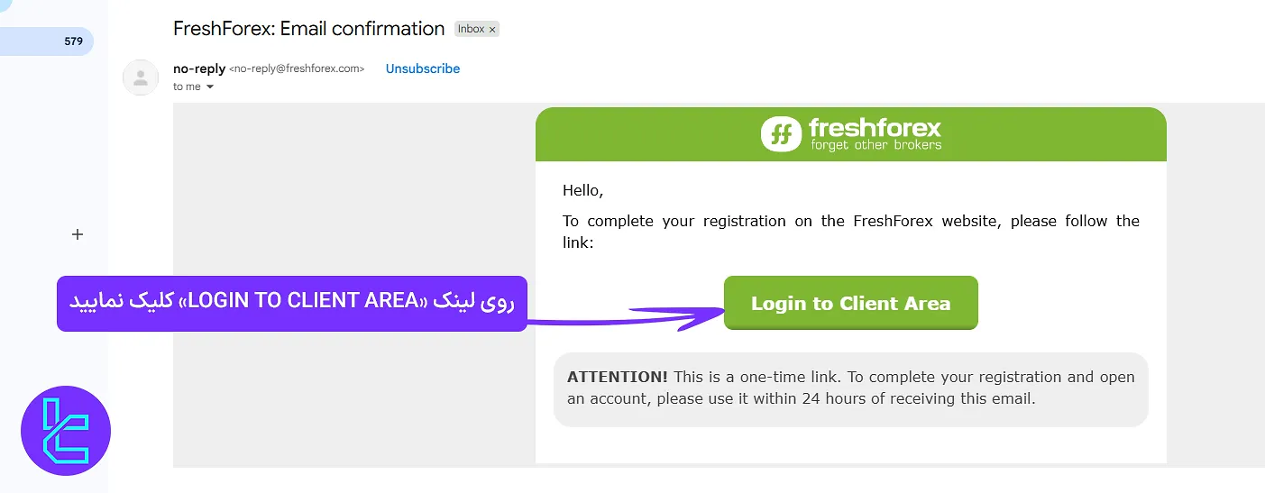The width and height of the screenshot is (1265, 493).
Task: Click the "FreshForex: Email confirmation" subject line
Action: [x=308, y=29]
